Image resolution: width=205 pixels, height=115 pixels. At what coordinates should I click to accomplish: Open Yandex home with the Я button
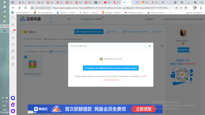point(20,8)
